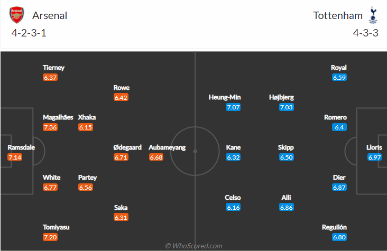The height and width of the screenshot is (251, 387).
Task: Click Lloris's 6.97 rating badge
Action: click(374, 157)
